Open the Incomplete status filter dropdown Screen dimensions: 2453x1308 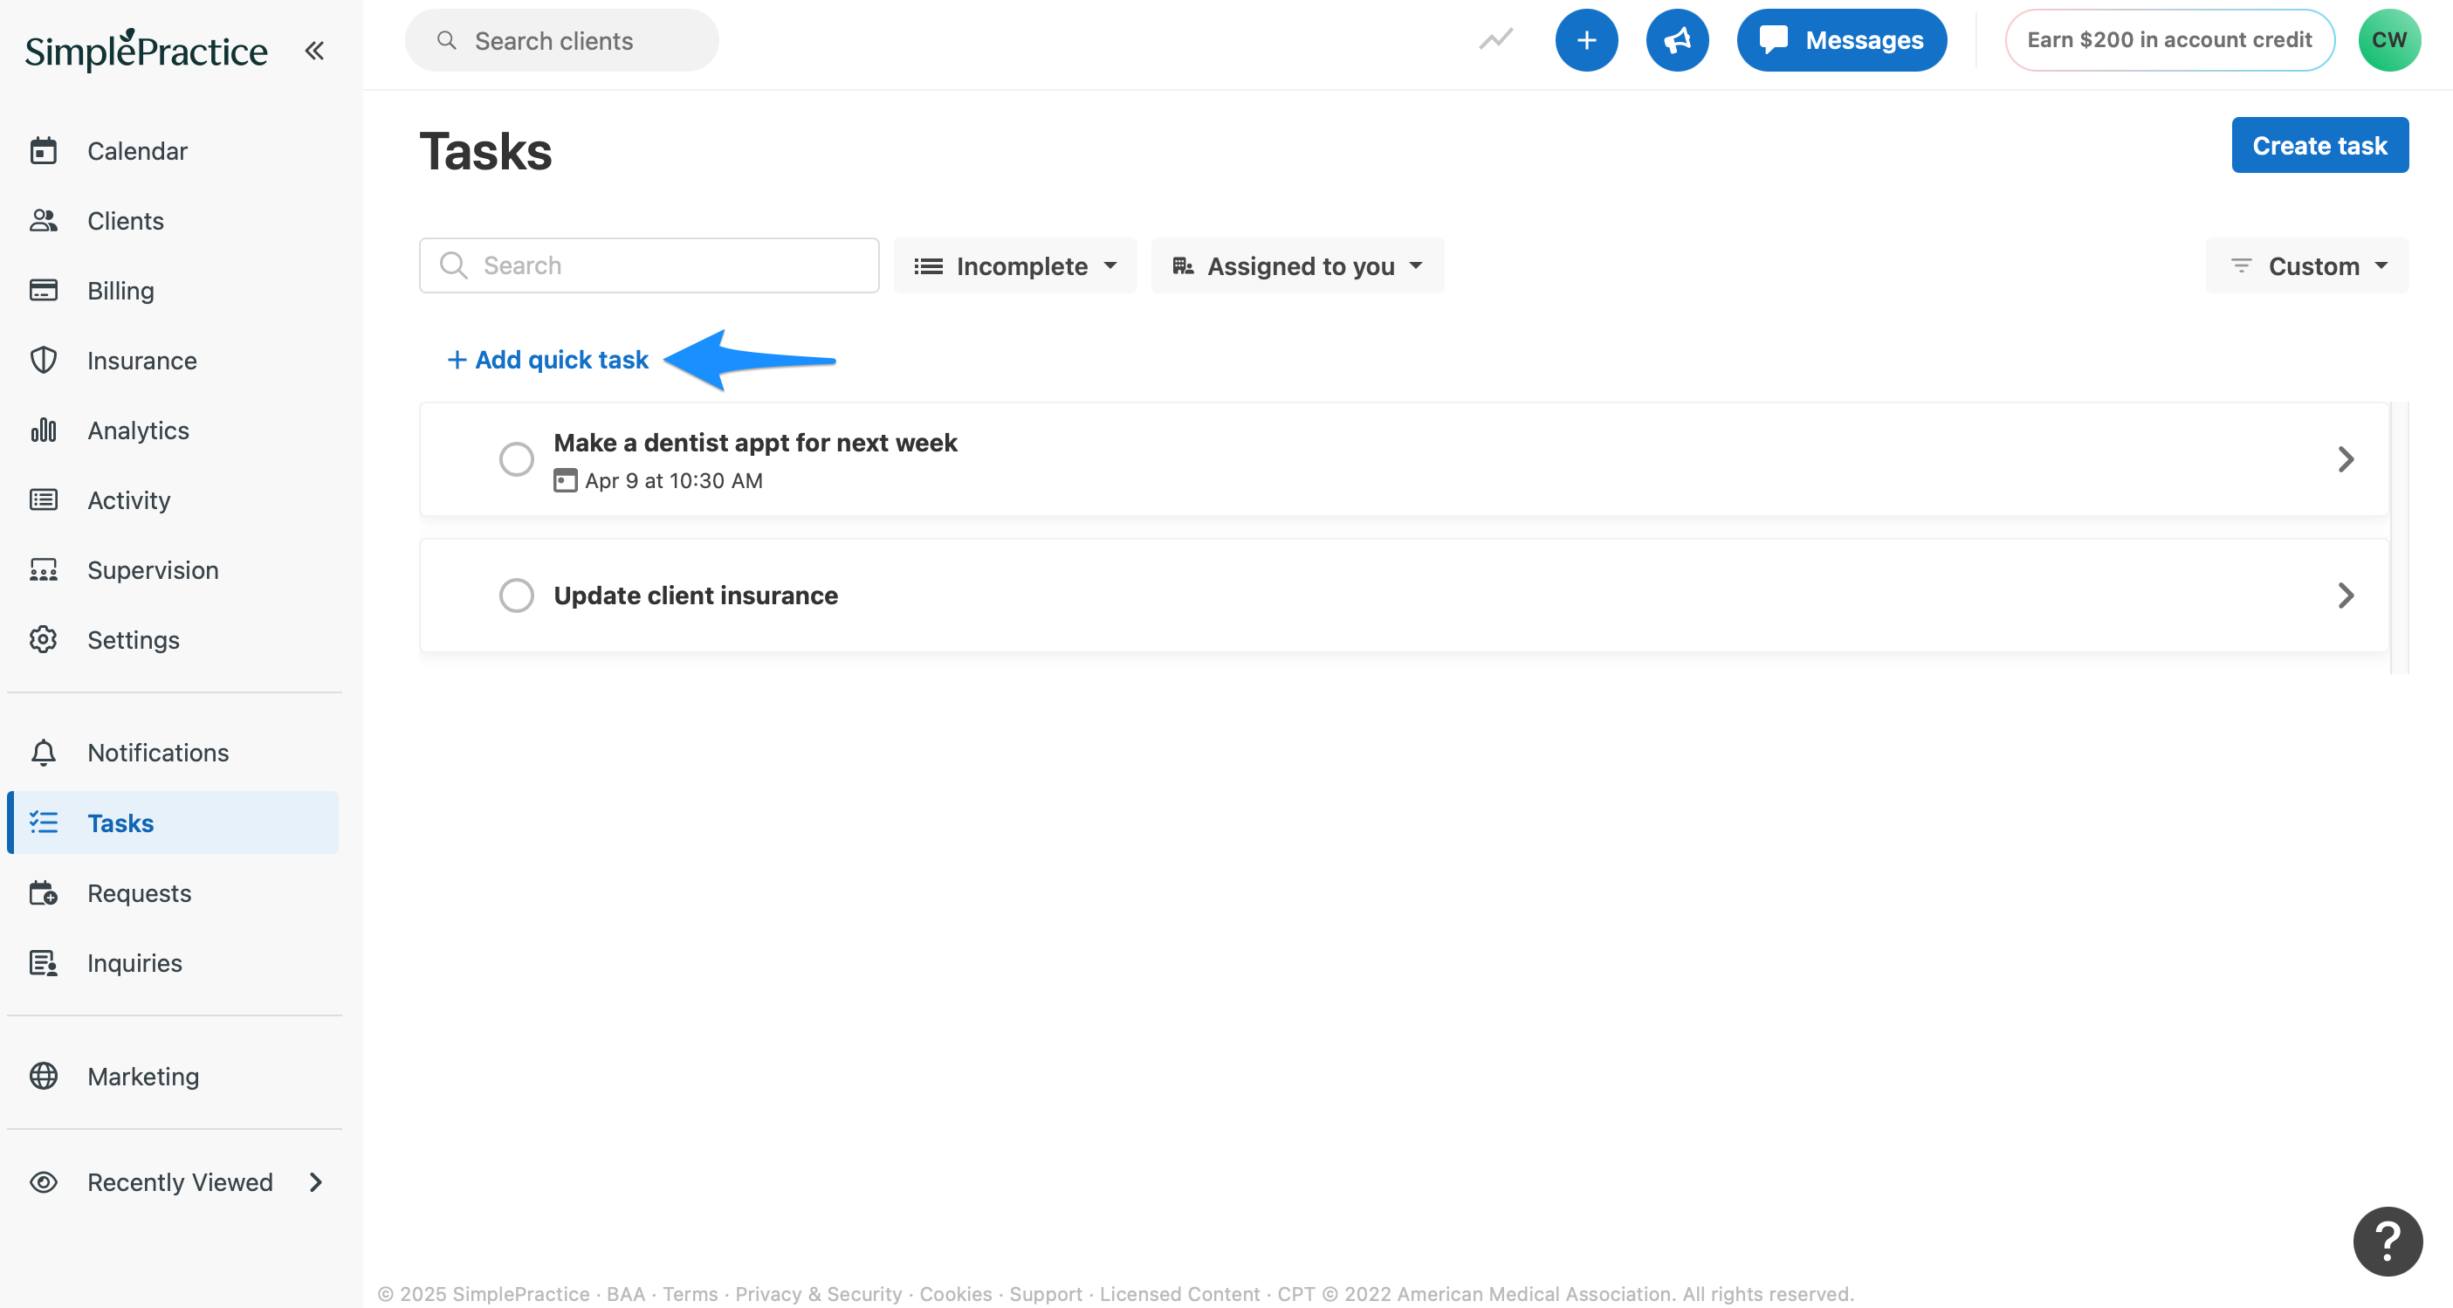pos(1015,265)
